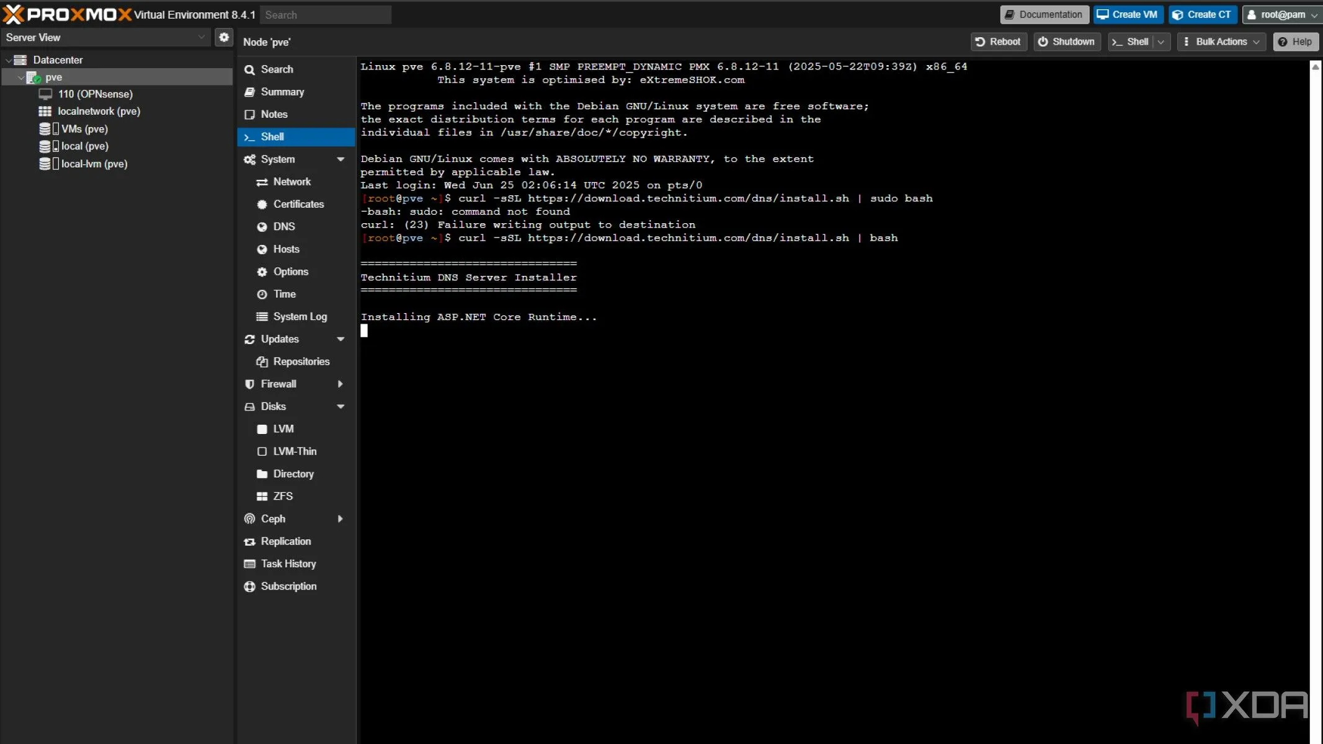Open the DNS globe icon entry
The image size is (1323, 744).
pyautogui.click(x=262, y=227)
